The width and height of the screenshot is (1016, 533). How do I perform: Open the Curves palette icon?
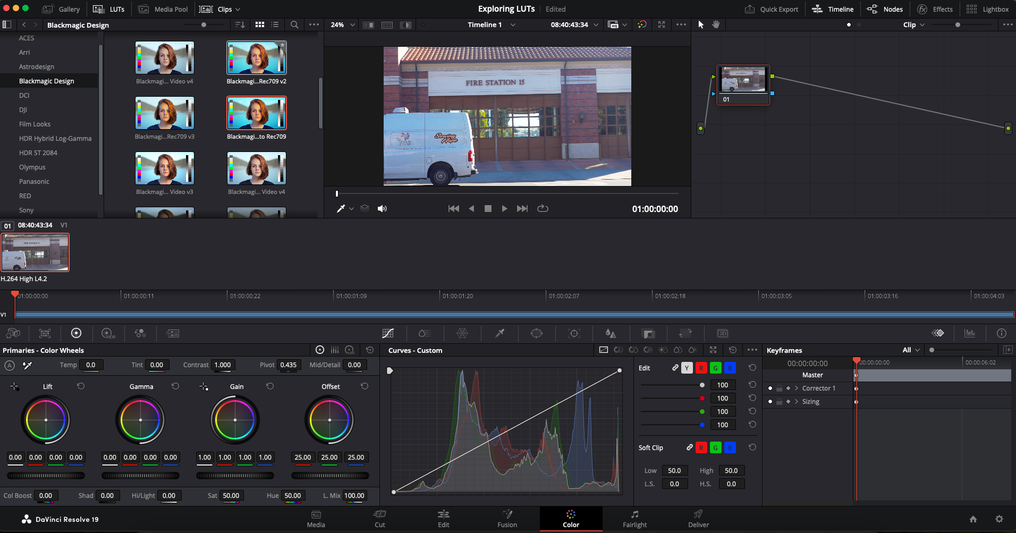point(388,333)
